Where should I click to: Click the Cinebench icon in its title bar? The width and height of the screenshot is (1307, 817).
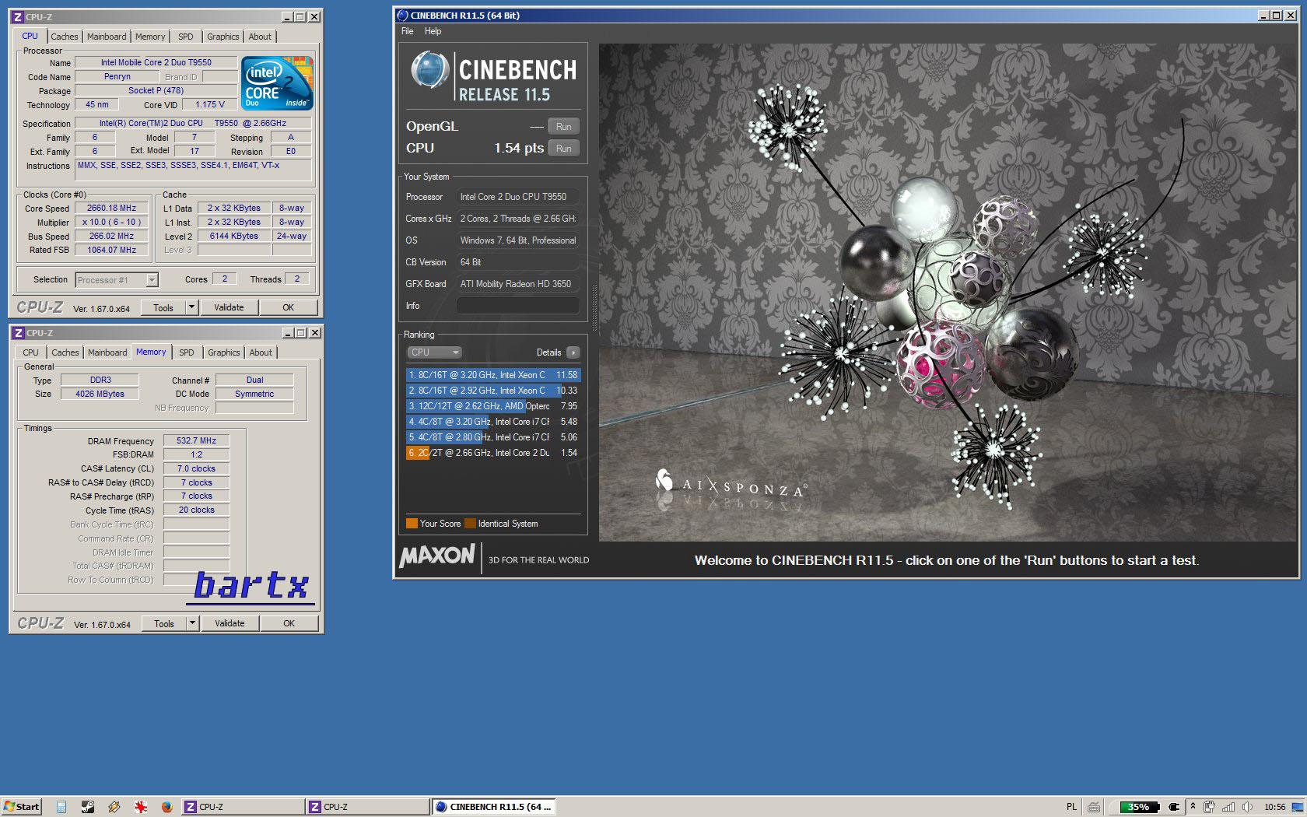pos(402,15)
